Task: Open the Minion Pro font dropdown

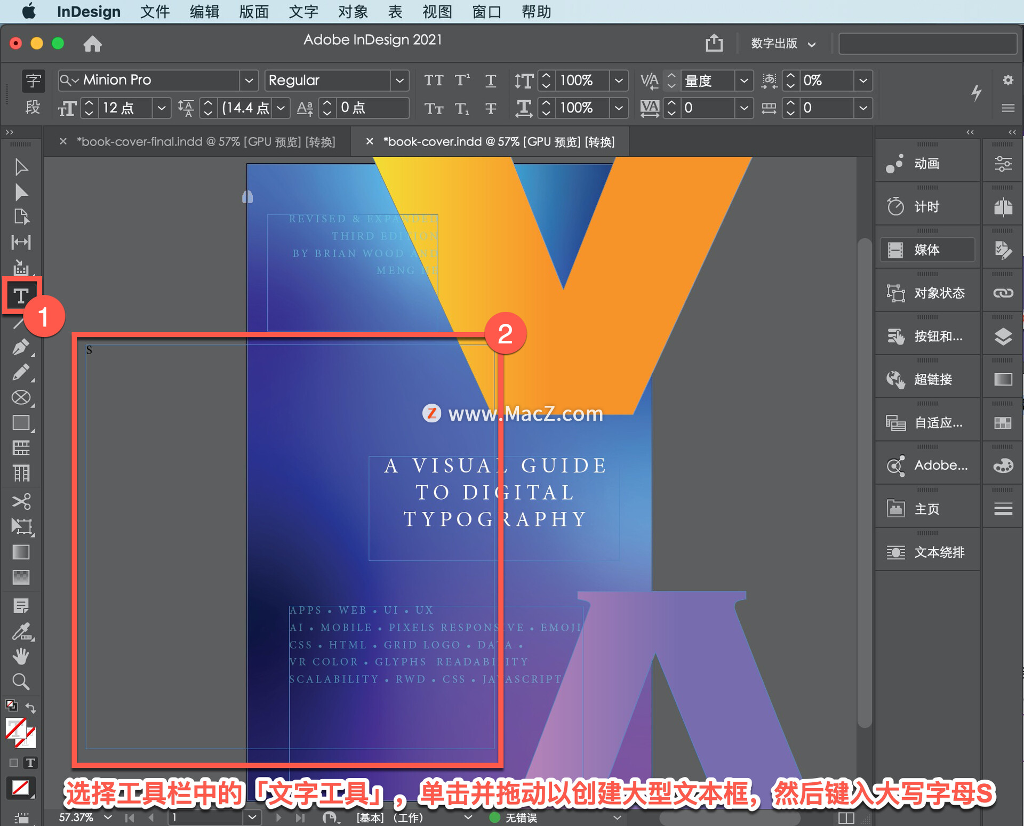Action: click(249, 81)
